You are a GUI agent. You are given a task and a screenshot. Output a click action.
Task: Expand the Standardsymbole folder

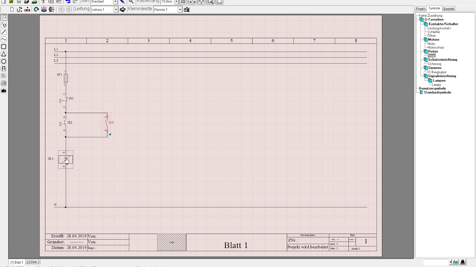click(x=421, y=92)
